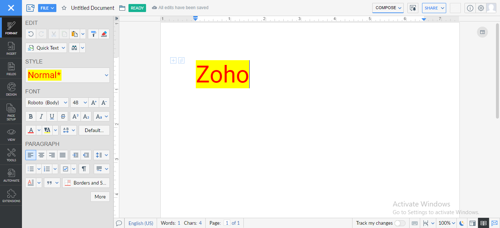Expand the font size 48 dropdown
500x228 pixels.
pyautogui.click(x=79, y=103)
